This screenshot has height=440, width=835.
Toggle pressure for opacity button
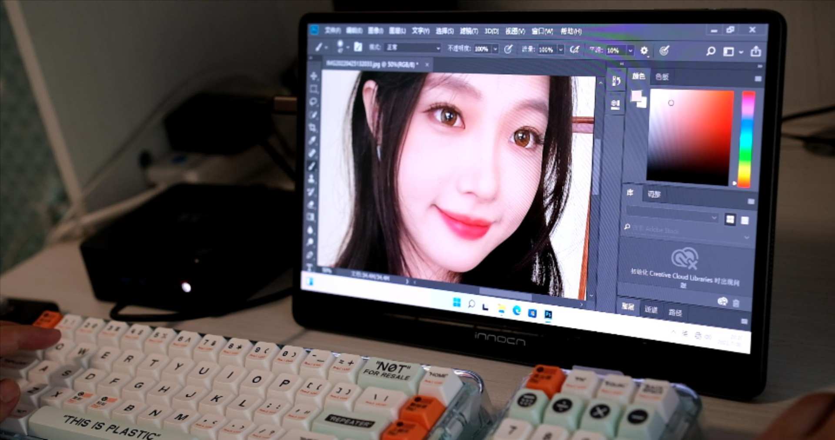coord(508,49)
